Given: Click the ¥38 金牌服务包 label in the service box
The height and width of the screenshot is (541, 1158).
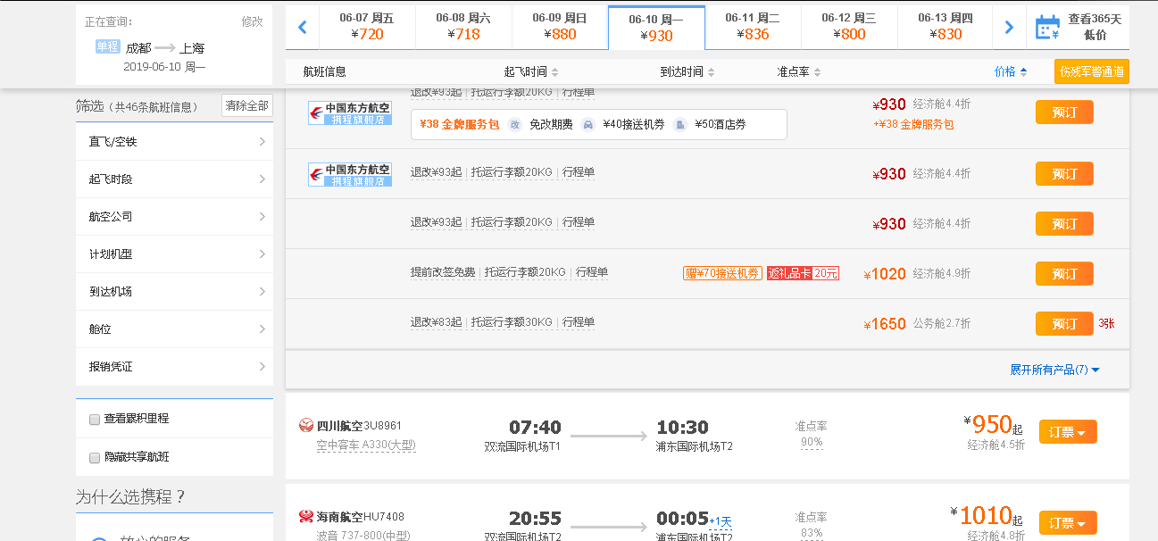Looking at the screenshot, I should 459,125.
